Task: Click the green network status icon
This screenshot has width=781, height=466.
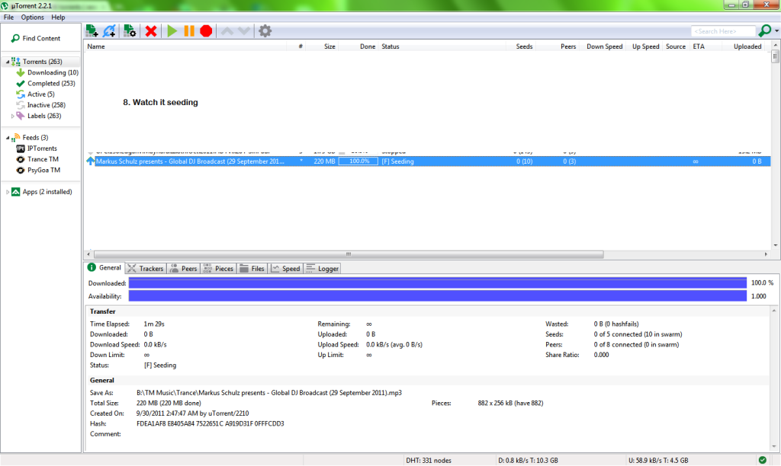Action: pos(763,460)
